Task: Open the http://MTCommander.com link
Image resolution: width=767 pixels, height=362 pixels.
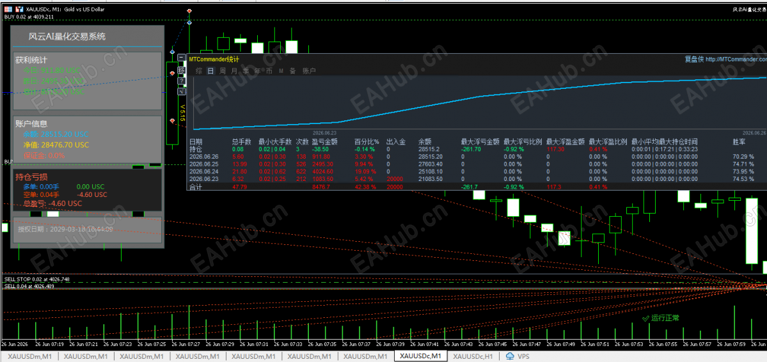Action: pos(736,59)
